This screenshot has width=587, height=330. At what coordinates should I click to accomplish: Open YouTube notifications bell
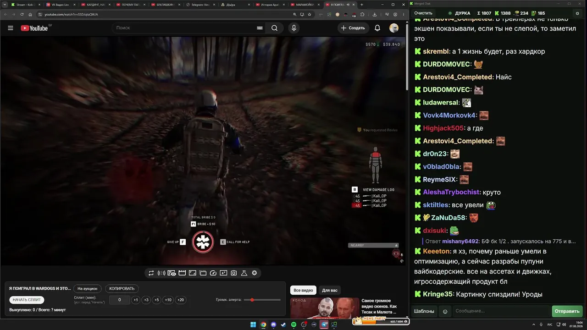pos(377,28)
